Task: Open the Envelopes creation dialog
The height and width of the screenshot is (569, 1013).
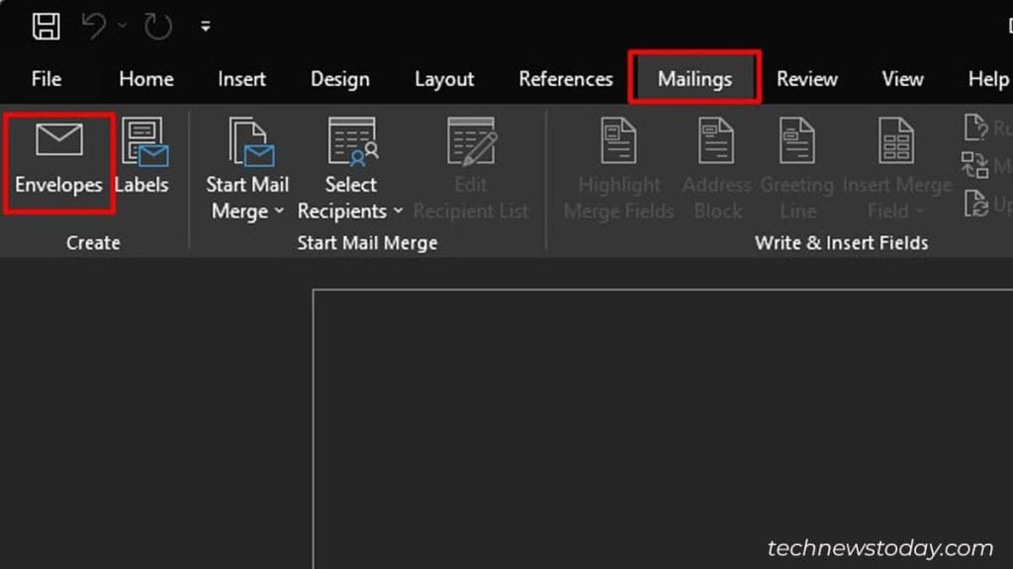Action: click(57, 158)
